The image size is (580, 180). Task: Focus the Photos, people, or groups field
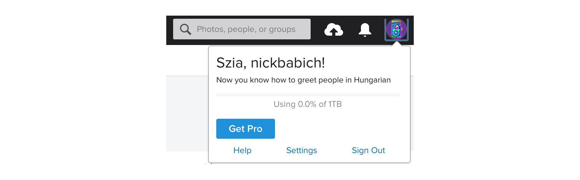[250, 29]
